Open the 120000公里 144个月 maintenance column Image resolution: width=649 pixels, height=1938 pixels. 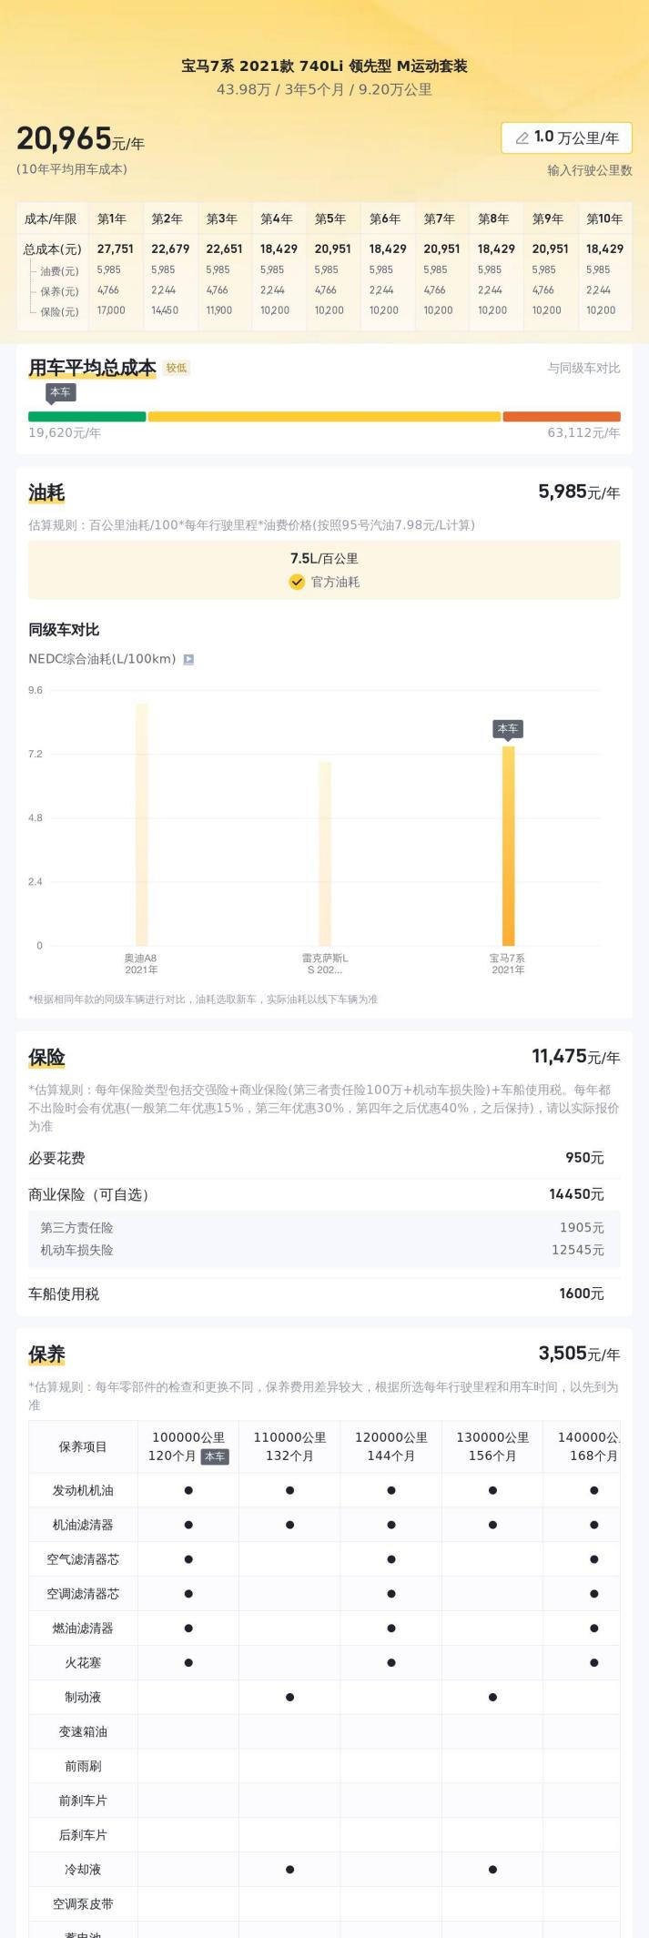click(x=390, y=1446)
